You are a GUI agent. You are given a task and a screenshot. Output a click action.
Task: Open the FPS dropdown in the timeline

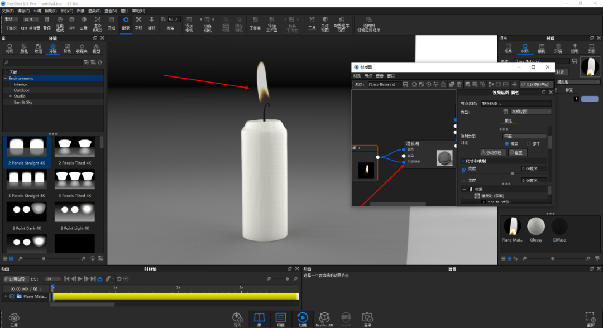click(52, 279)
